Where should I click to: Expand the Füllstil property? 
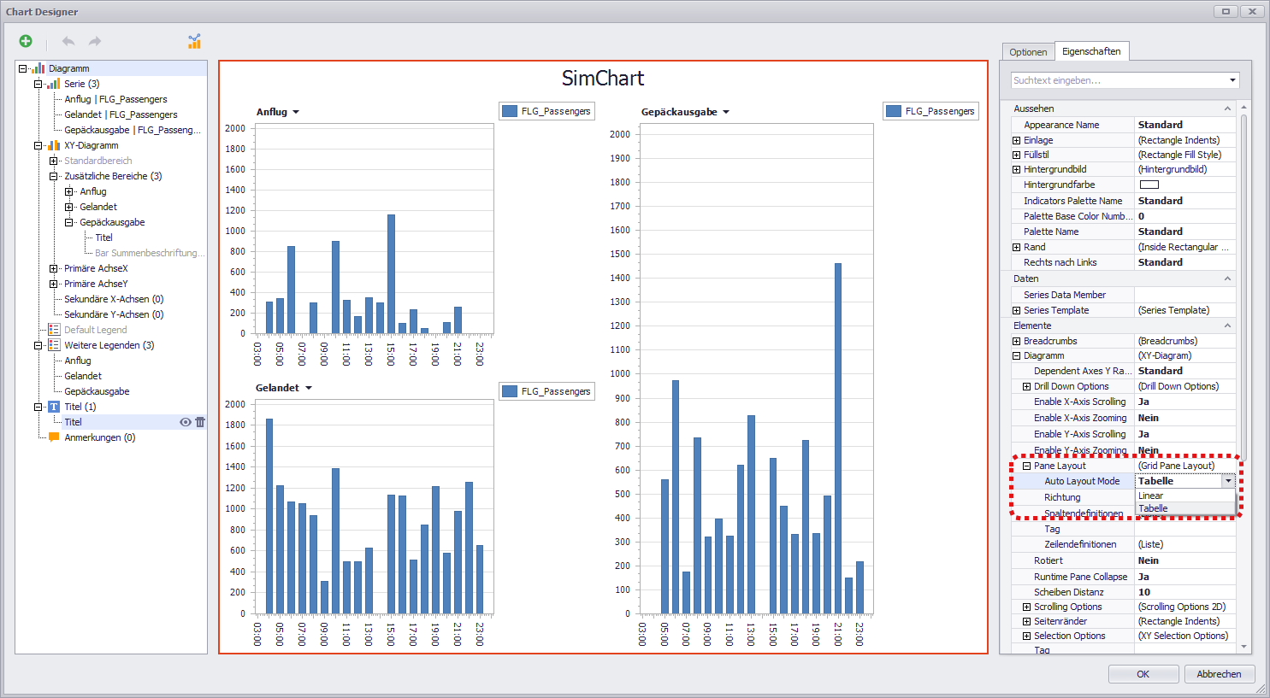pos(1016,155)
